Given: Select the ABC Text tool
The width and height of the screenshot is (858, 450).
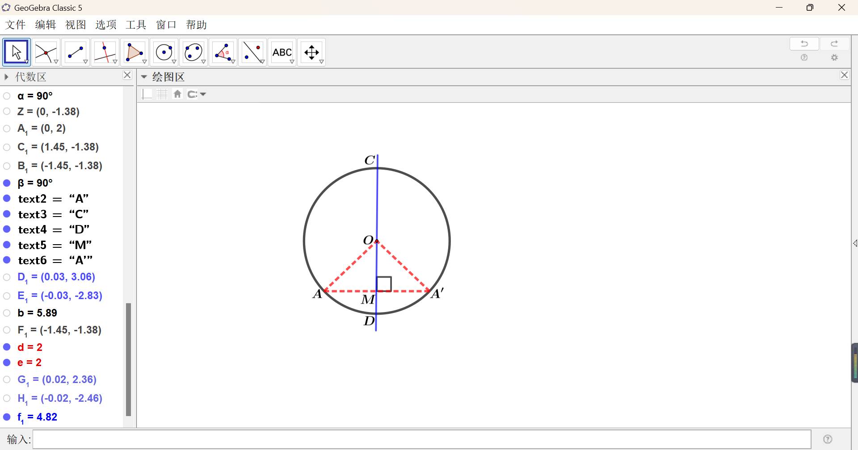Looking at the screenshot, I should pyautogui.click(x=282, y=52).
